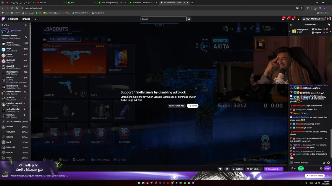Expand Resubscribe dropdown button

pos(281,169)
